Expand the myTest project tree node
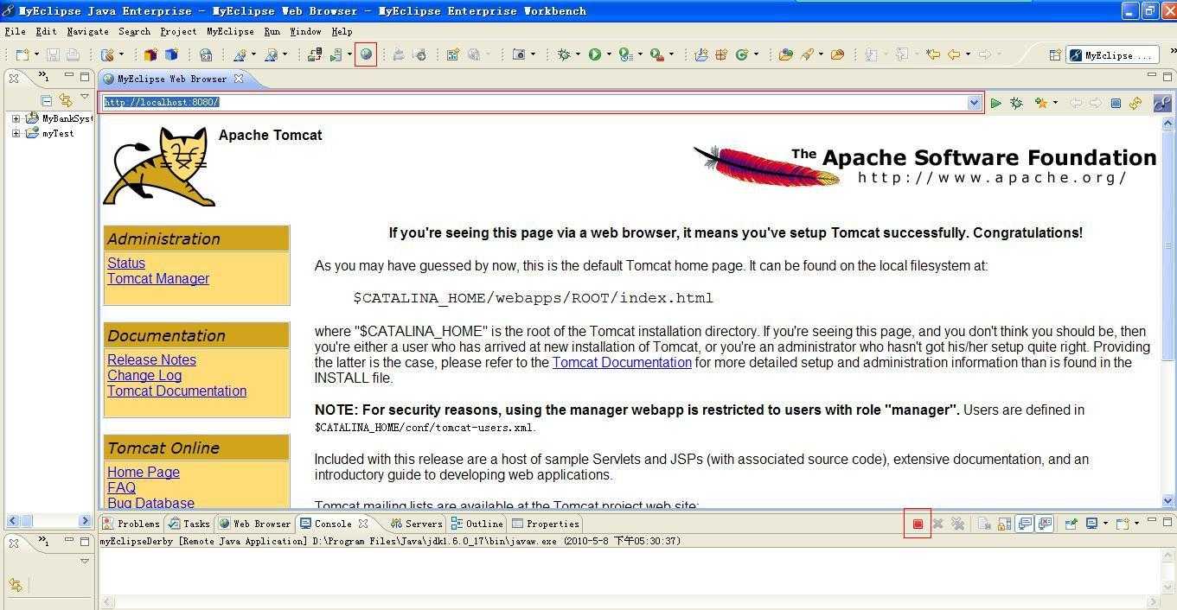The height and width of the screenshot is (610, 1177). point(16,133)
